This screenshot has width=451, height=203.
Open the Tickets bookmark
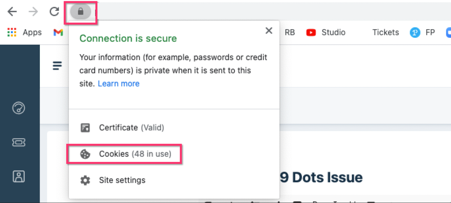coord(385,32)
